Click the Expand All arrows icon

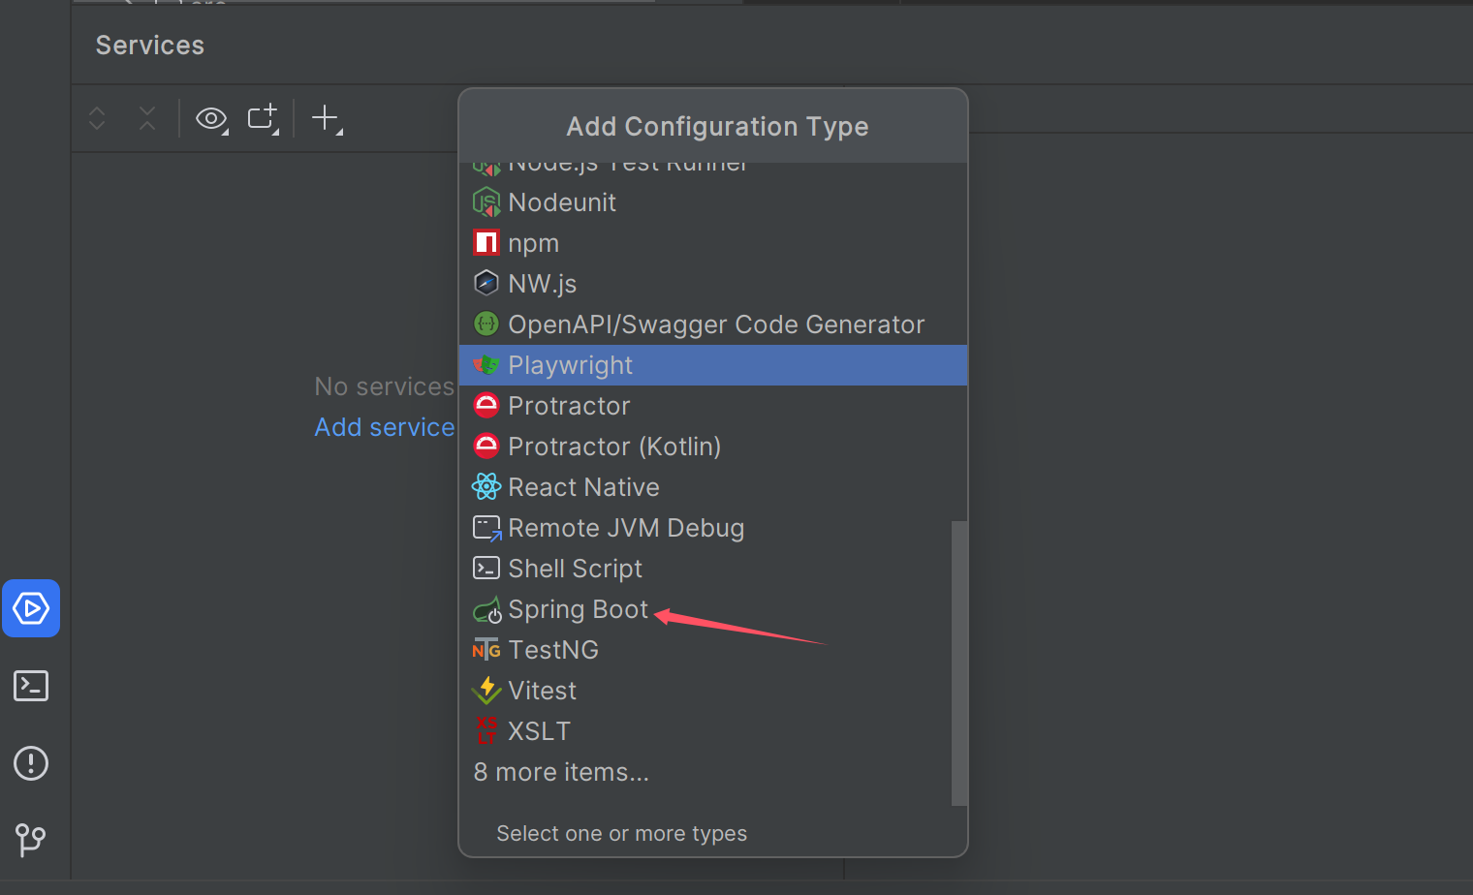pyautogui.click(x=97, y=118)
